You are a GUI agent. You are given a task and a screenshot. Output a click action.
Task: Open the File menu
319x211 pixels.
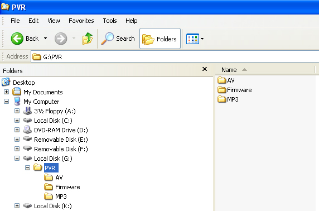click(15, 21)
